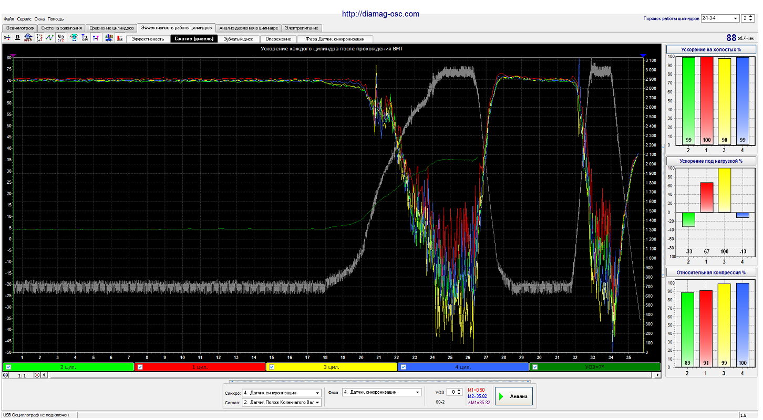Click the '88 об./мин.' RPM readout
763x420 pixels.
[740, 38]
